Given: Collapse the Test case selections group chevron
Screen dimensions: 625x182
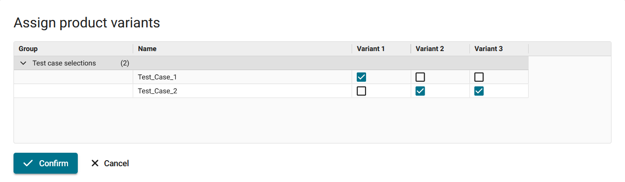Looking at the screenshot, I should (x=23, y=63).
